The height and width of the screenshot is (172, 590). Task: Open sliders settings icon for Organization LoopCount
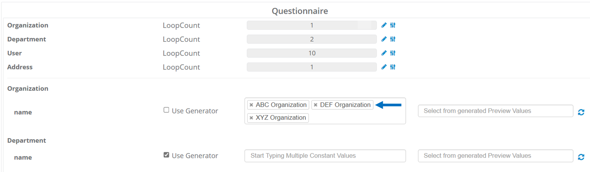(393, 25)
